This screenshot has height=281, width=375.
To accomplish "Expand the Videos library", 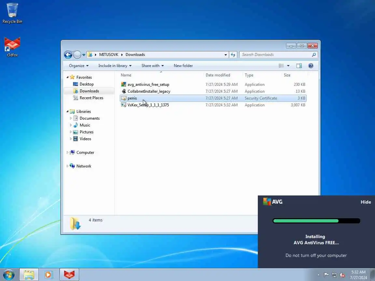I will point(71,139).
